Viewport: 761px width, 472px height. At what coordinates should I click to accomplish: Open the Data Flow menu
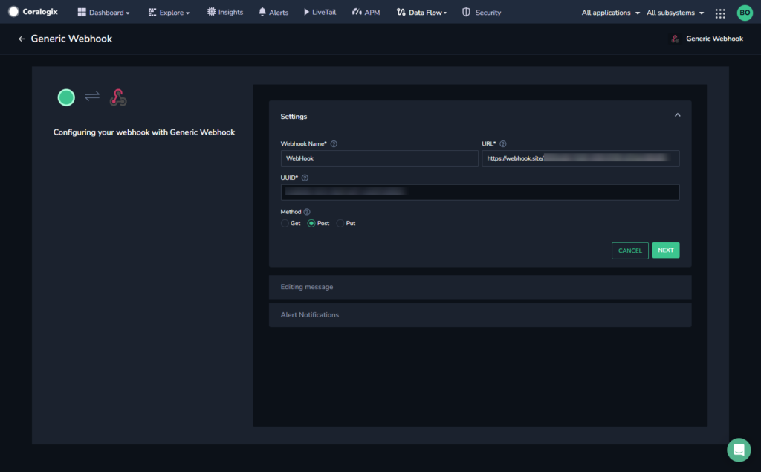click(x=421, y=12)
